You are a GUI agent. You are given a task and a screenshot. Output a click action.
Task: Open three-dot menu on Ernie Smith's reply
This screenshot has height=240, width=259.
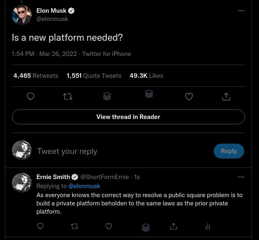[x=241, y=177]
